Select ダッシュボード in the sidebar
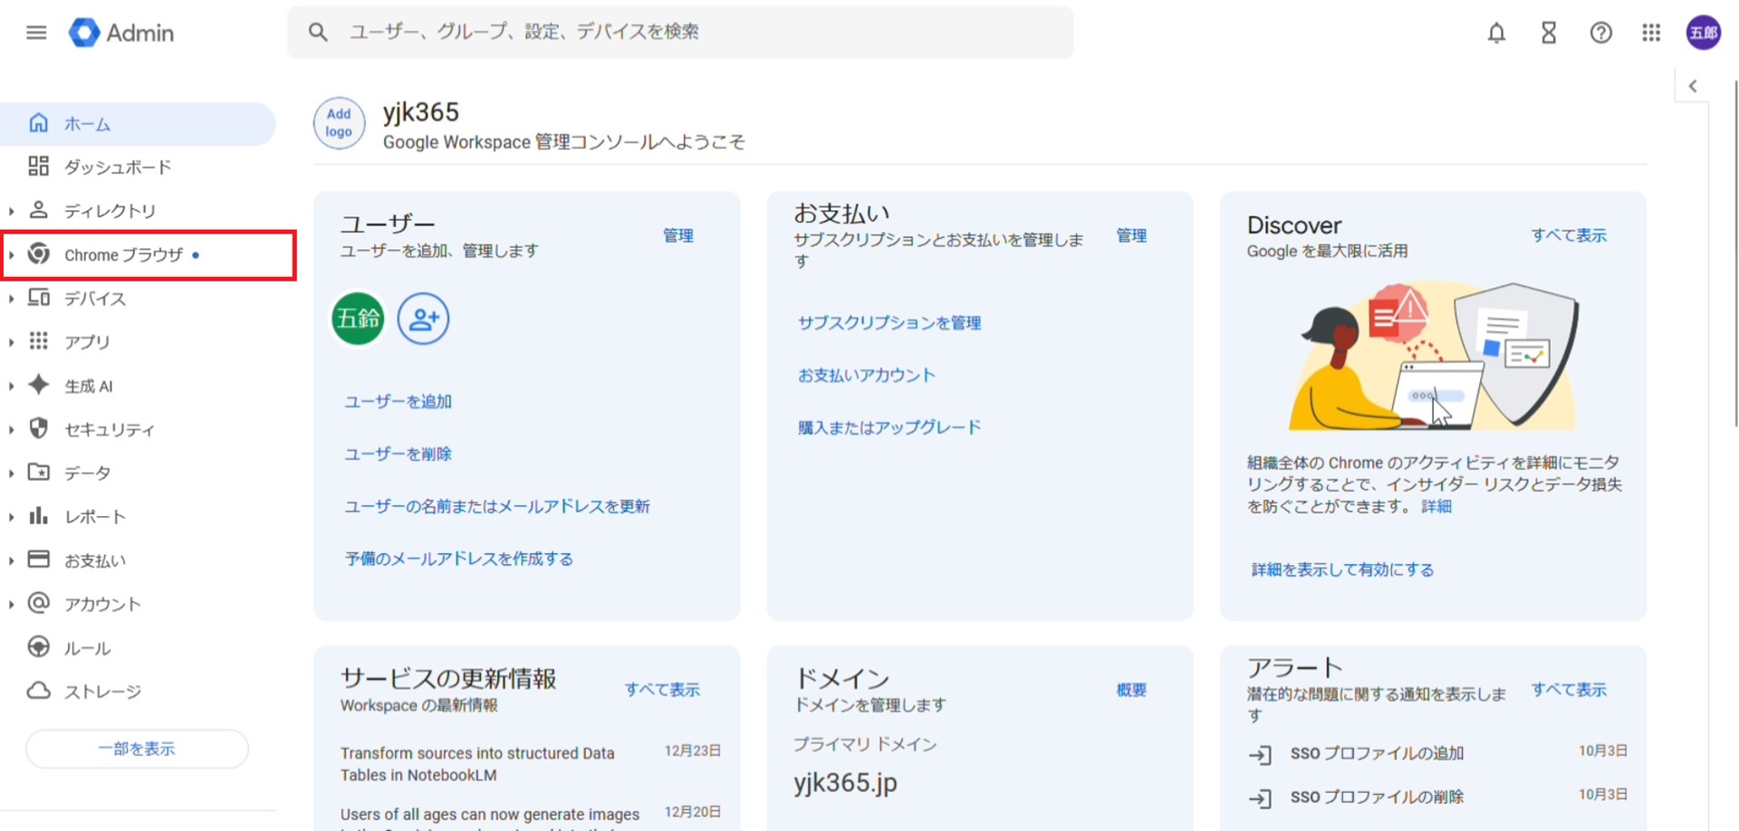The image size is (1739, 831). (x=117, y=167)
